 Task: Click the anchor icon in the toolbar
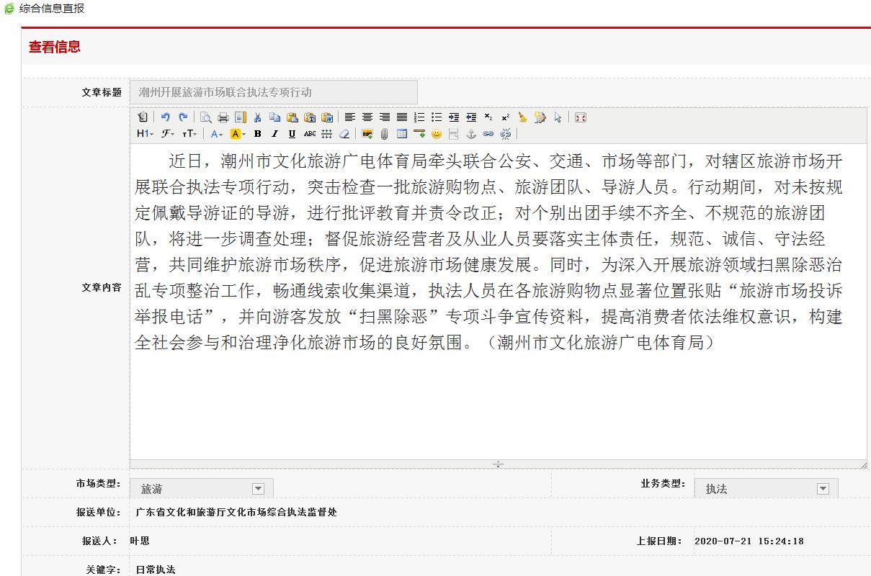(471, 134)
